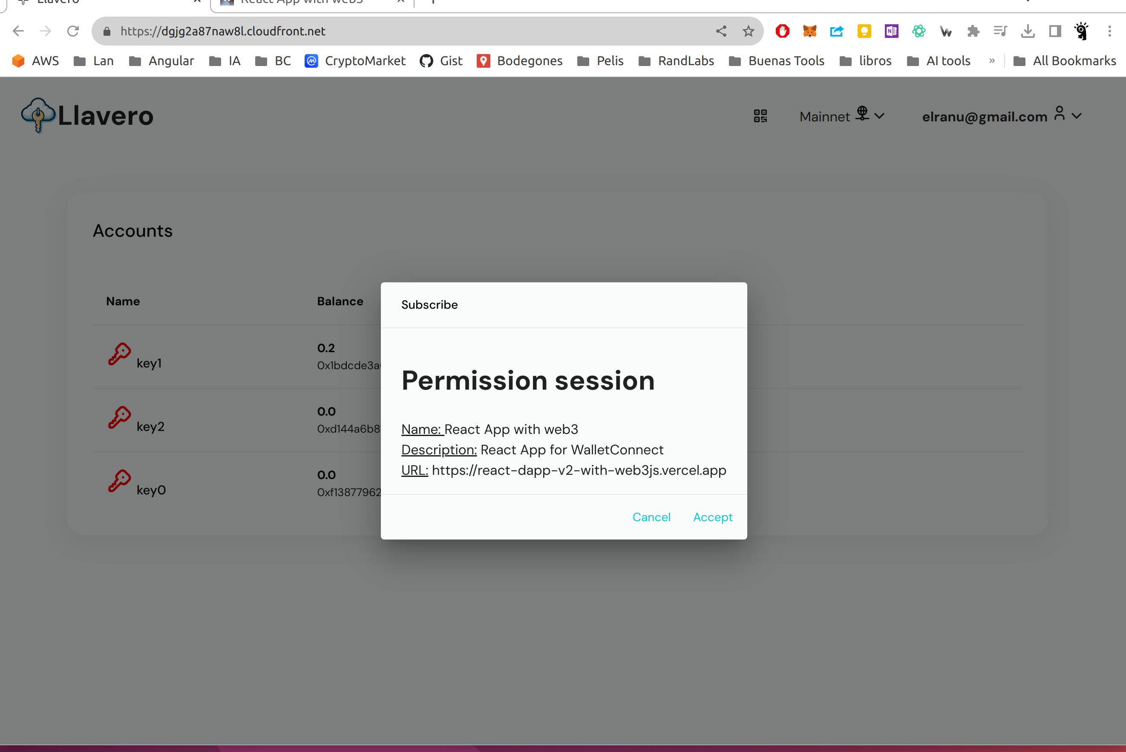Open the OneNote clipper extension
Screen dimensions: 1126x752
[891, 31]
